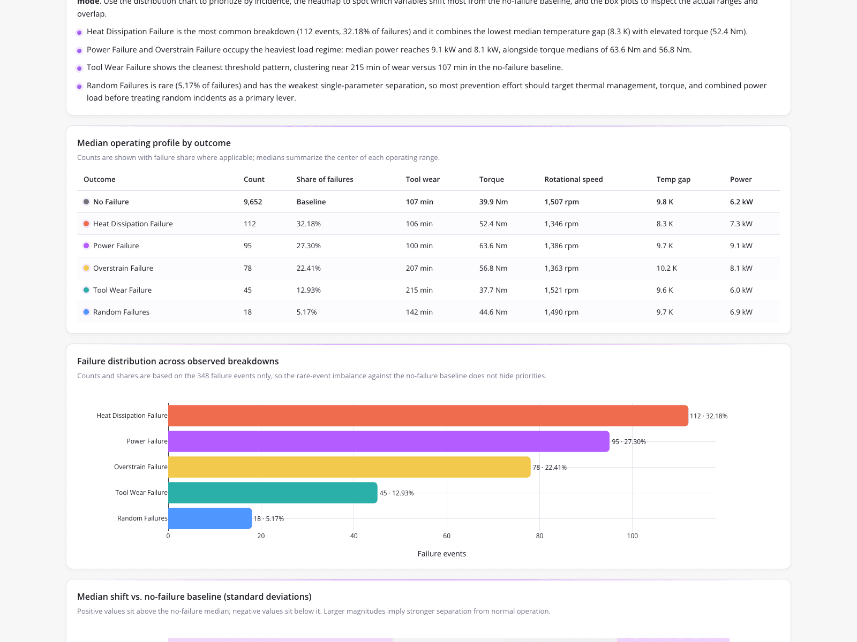
Task: Click the 142 min tool wear cell
Action: (419, 312)
